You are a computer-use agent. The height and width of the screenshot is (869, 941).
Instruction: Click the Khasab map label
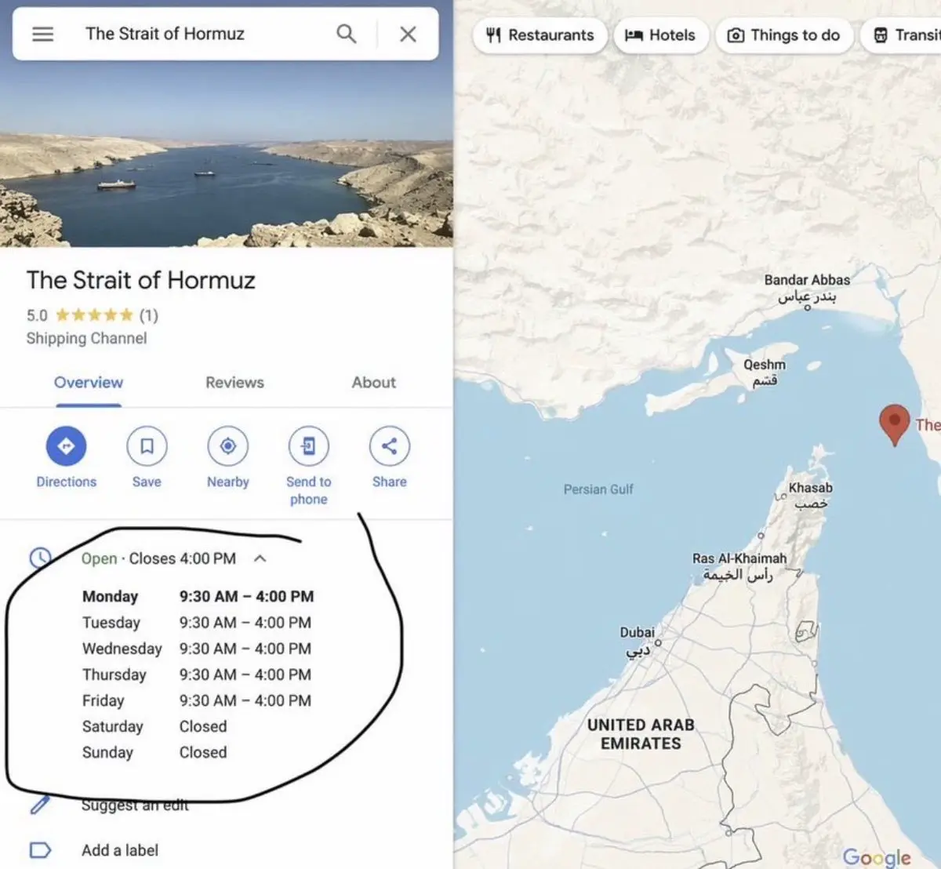(811, 495)
